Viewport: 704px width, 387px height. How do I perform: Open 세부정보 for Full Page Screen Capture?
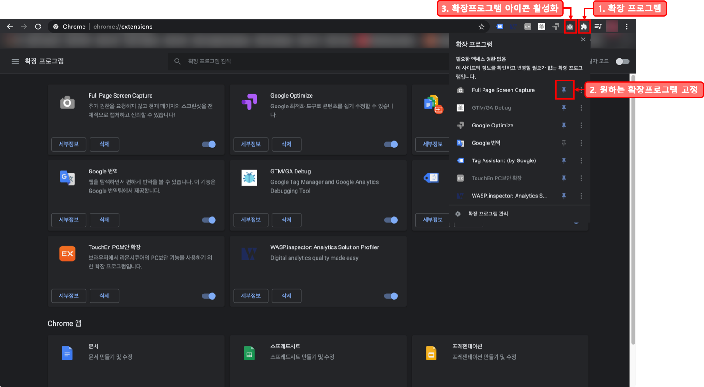click(69, 144)
